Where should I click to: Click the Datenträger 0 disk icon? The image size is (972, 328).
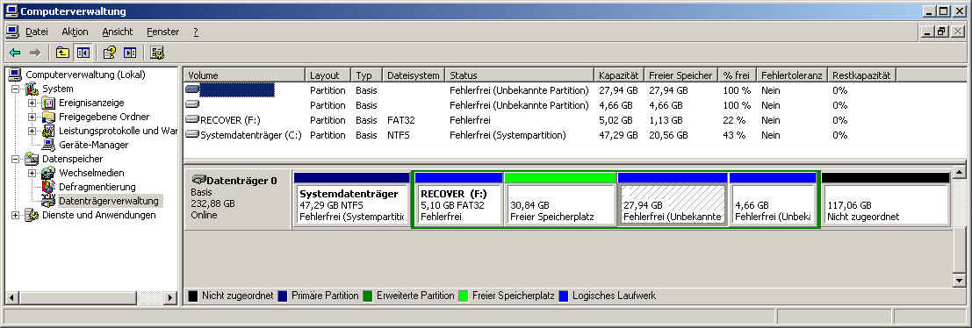[x=198, y=181]
